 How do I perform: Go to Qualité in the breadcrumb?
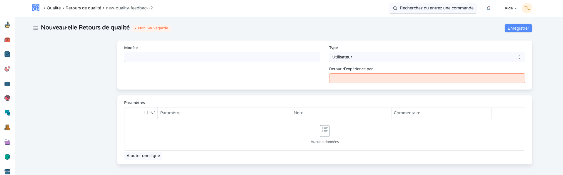54,8
